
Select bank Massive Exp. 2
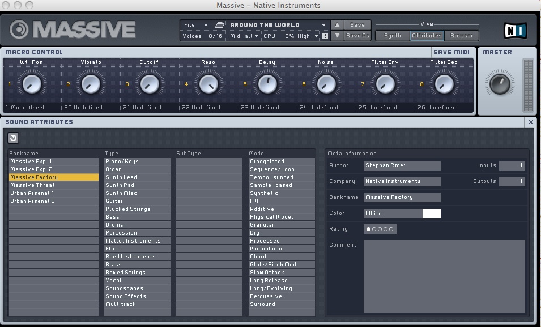click(x=53, y=169)
